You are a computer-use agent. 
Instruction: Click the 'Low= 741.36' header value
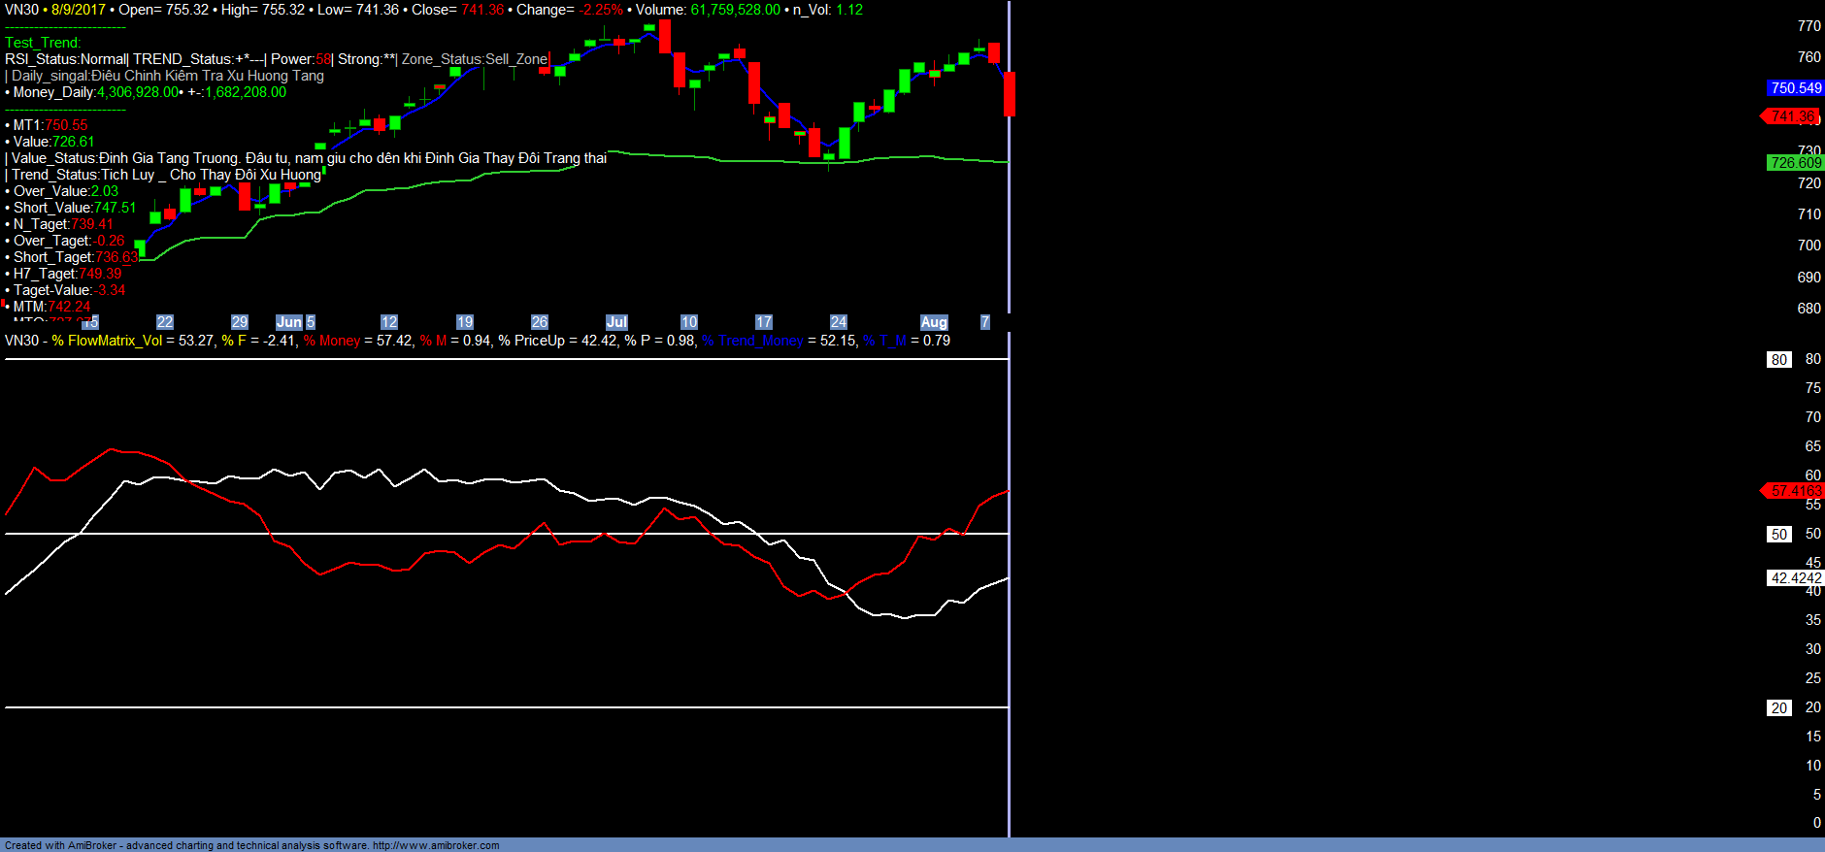tap(358, 10)
